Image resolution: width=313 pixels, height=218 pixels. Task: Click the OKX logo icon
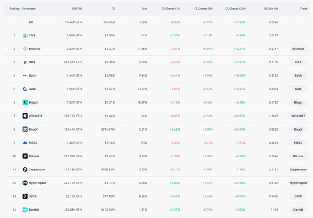click(25, 62)
